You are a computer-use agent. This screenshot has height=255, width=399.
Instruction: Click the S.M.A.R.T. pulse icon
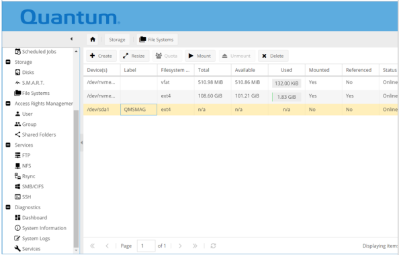coord(17,83)
